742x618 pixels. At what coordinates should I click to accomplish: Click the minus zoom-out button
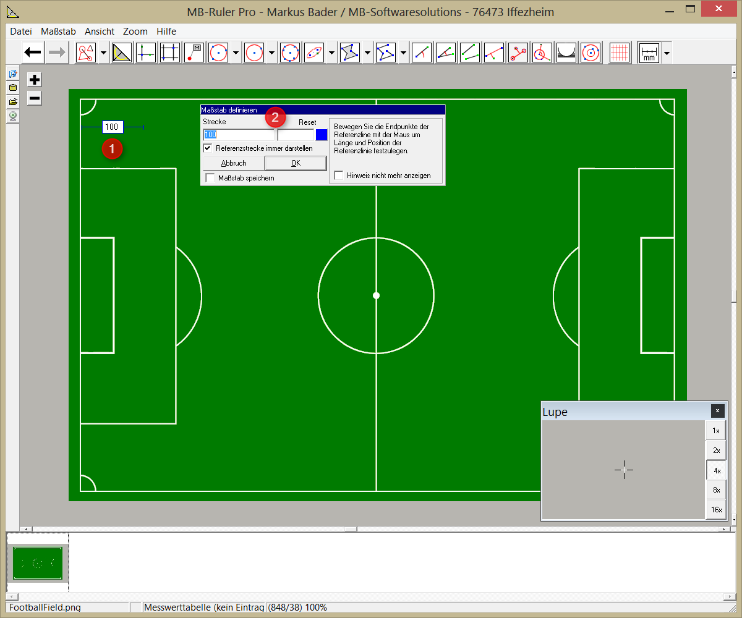pyautogui.click(x=35, y=98)
